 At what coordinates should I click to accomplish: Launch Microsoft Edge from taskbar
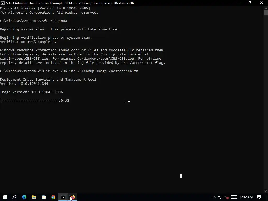point(24,197)
